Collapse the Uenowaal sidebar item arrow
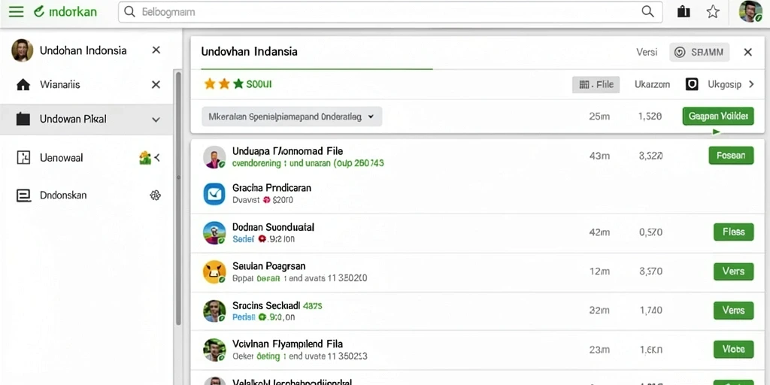This screenshot has height=385, width=770. pyautogui.click(x=157, y=158)
